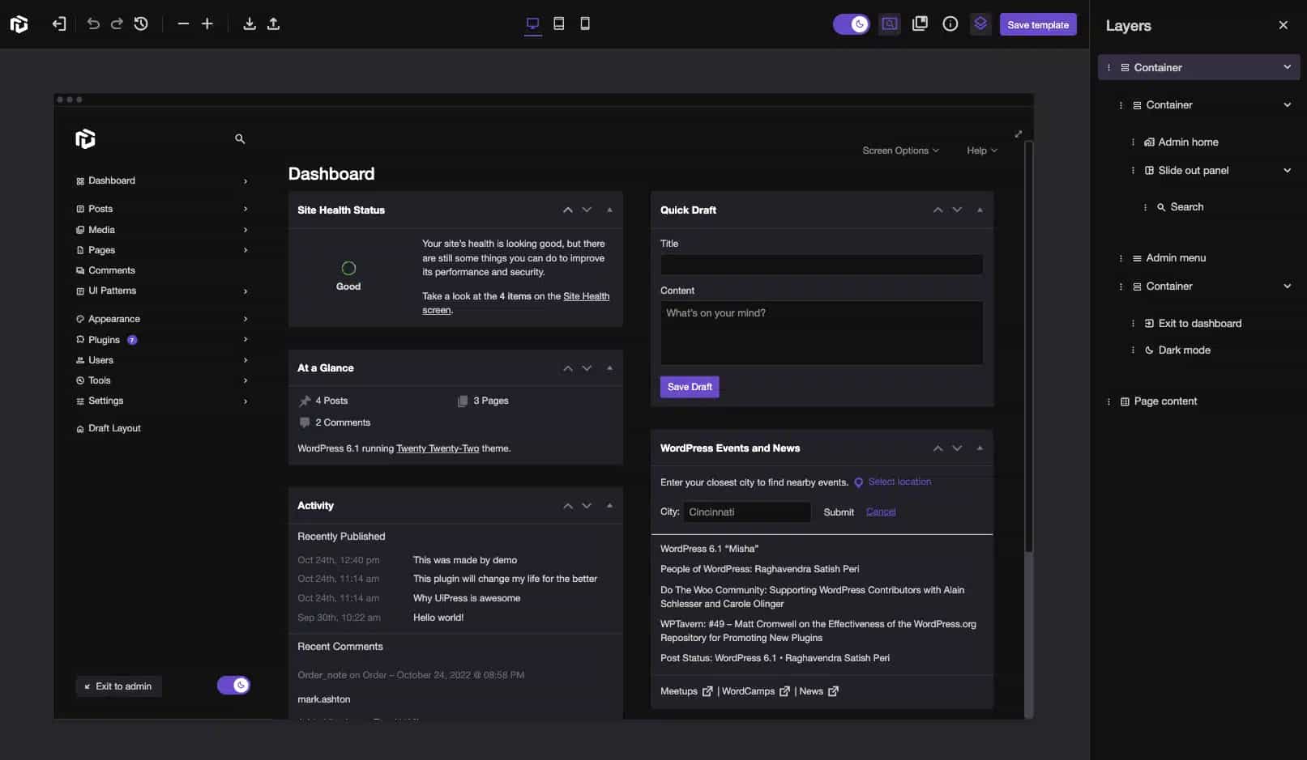Open Screen Options dropdown
The image size is (1307, 760).
click(900, 151)
